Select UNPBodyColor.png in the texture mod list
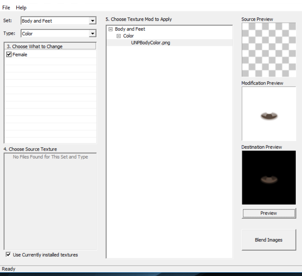The width and height of the screenshot is (302, 276). click(151, 43)
